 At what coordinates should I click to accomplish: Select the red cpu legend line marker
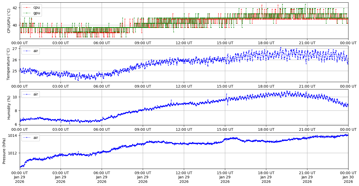click(27, 7)
